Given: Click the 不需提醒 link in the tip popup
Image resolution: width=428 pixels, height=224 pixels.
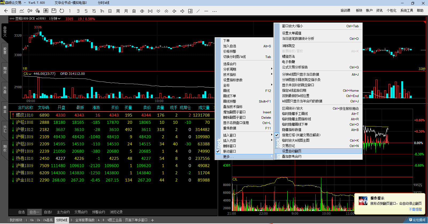Looking at the screenshot, I should point(415,209).
